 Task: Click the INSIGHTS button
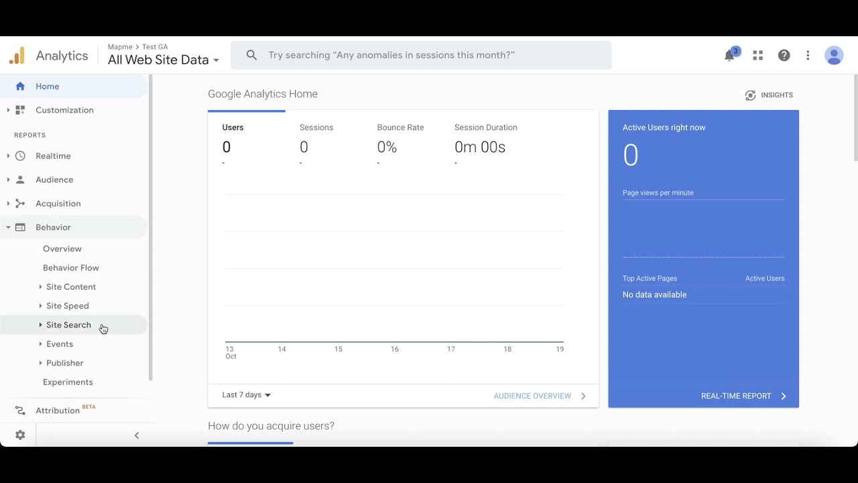(769, 95)
